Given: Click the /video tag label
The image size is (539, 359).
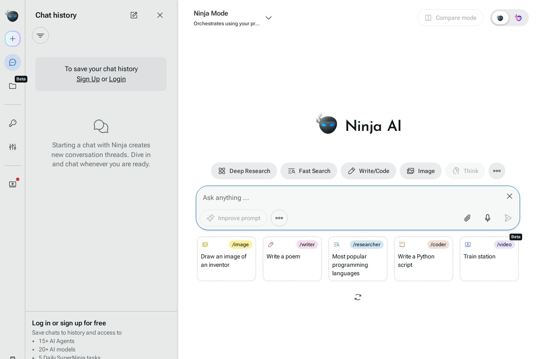Looking at the screenshot, I should pos(504,245).
